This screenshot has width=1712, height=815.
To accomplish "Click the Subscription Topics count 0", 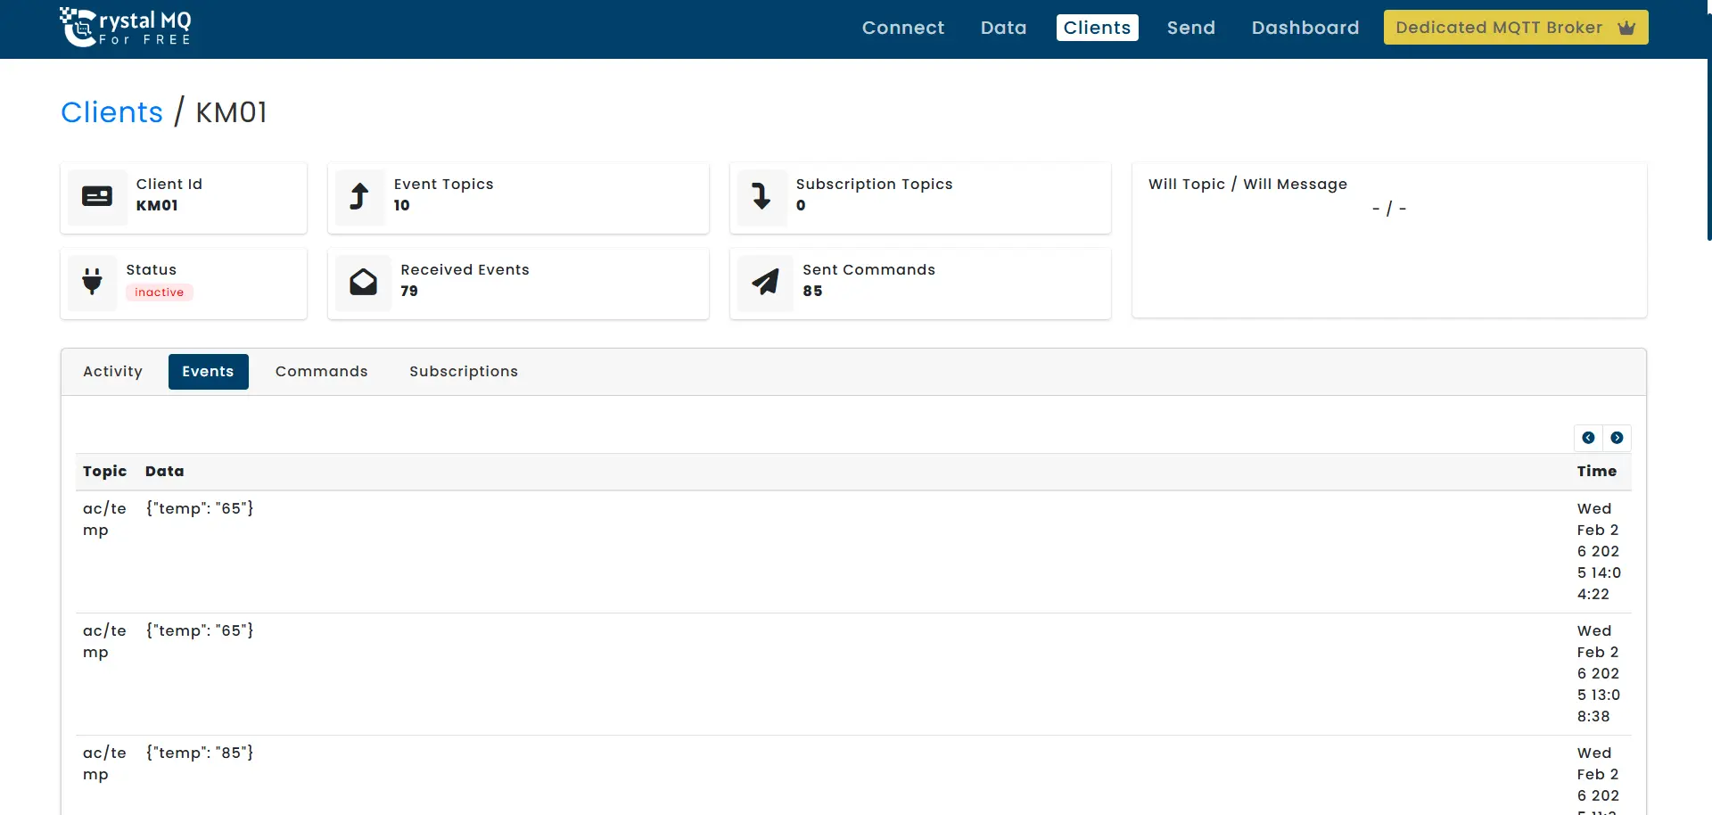I will tap(801, 206).
